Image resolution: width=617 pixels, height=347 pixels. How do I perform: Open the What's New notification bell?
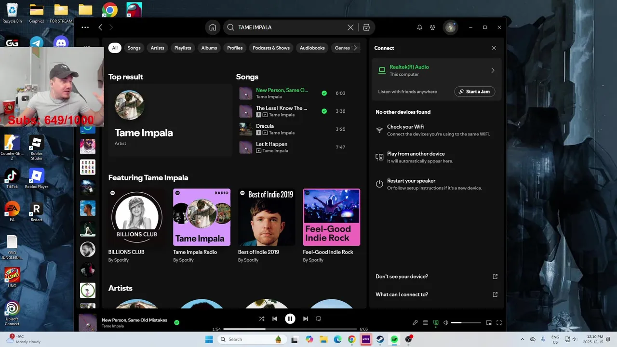419,27
